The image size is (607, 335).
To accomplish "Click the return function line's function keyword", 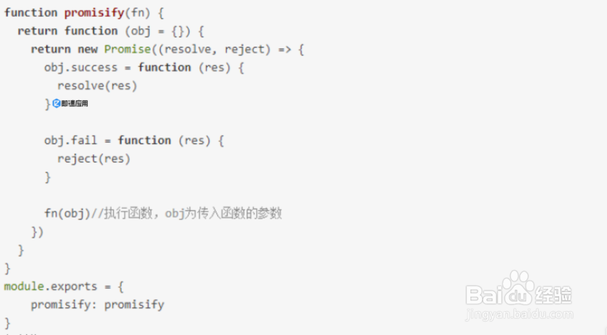I will tap(91, 31).
